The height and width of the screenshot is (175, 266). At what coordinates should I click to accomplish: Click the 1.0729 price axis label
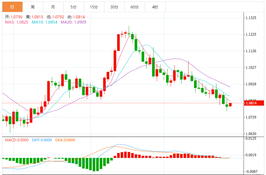pos(251,117)
